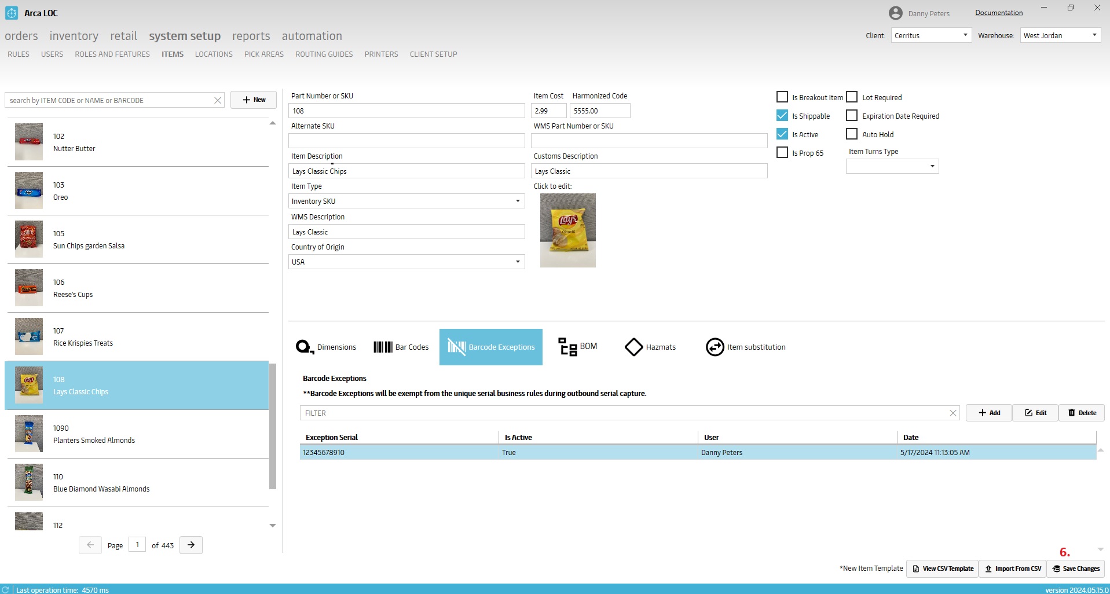The height and width of the screenshot is (594, 1110).
Task: Expand the Item Type dropdown
Action: (x=406, y=201)
